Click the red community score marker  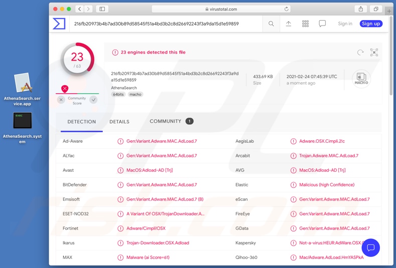pos(65,89)
